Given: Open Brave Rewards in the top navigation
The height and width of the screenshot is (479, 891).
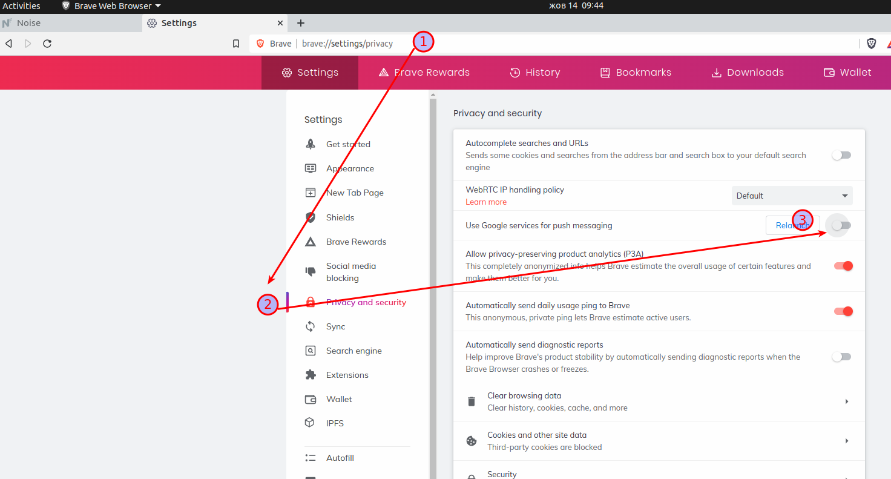Looking at the screenshot, I should pos(424,73).
